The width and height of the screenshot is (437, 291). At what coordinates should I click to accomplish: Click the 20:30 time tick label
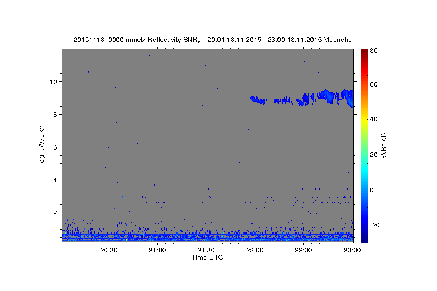coord(109,250)
